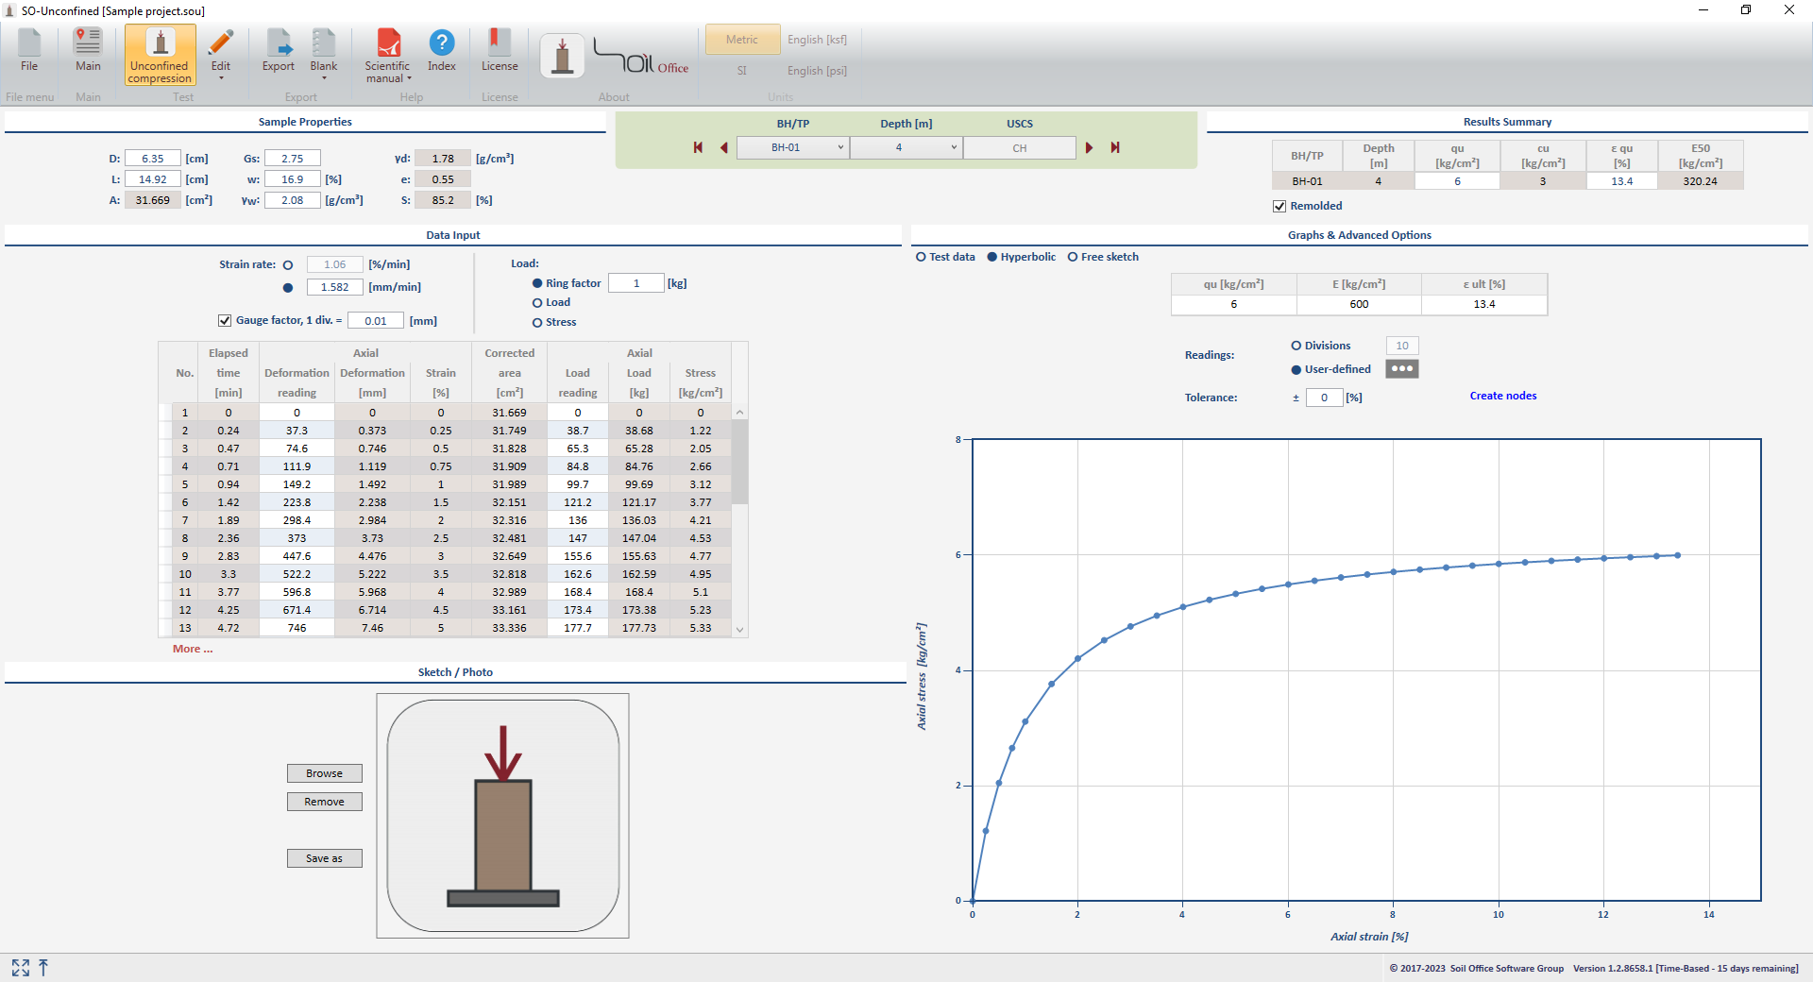
Task: Select the Test data radio option
Action: (922, 257)
